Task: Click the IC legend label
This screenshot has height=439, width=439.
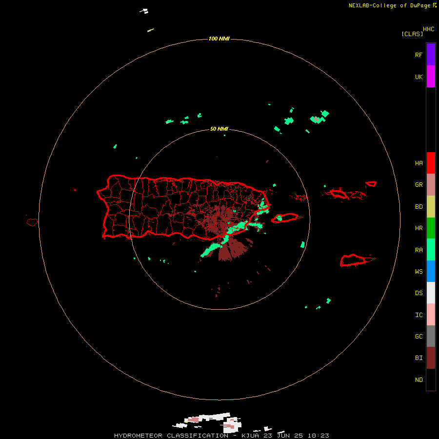Action: coord(419,315)
